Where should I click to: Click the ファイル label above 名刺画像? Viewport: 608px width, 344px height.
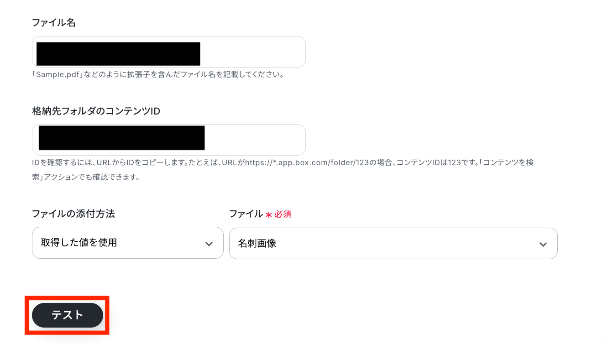click(246, 214)
